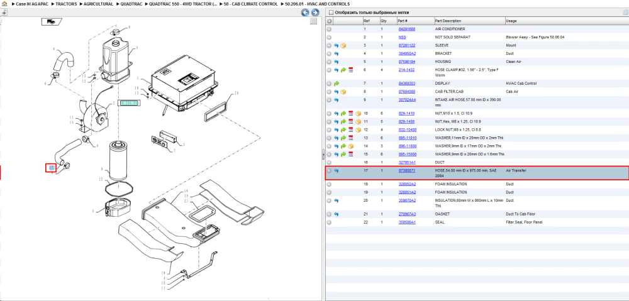This screenshot has height=301, width=629.
Task: Select 'Duct To Cab Floor' usage text
Action: pos(520,214)
